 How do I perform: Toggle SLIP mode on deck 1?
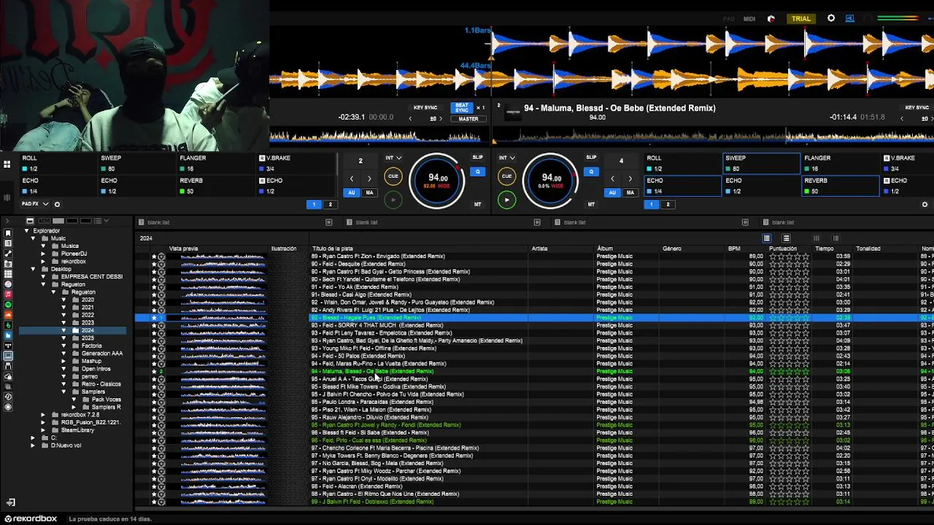[x=477, y=157]
